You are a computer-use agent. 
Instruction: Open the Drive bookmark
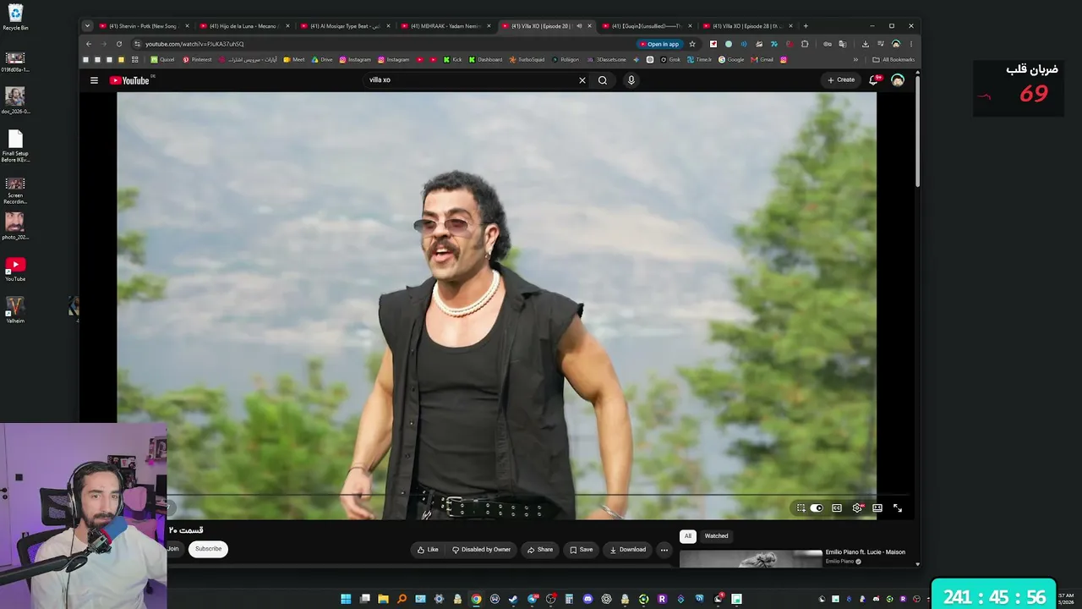[x=322, y=60]
